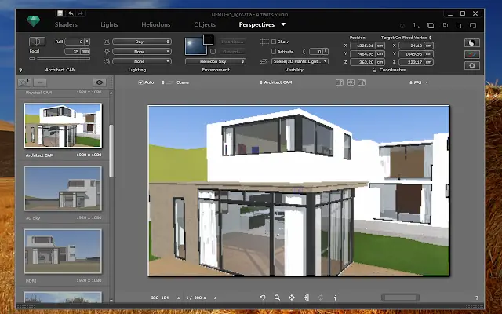Click the undo arrow in title bar
Image resolution: width=502 pixels, height=314 pixels.
click(71, 13)
